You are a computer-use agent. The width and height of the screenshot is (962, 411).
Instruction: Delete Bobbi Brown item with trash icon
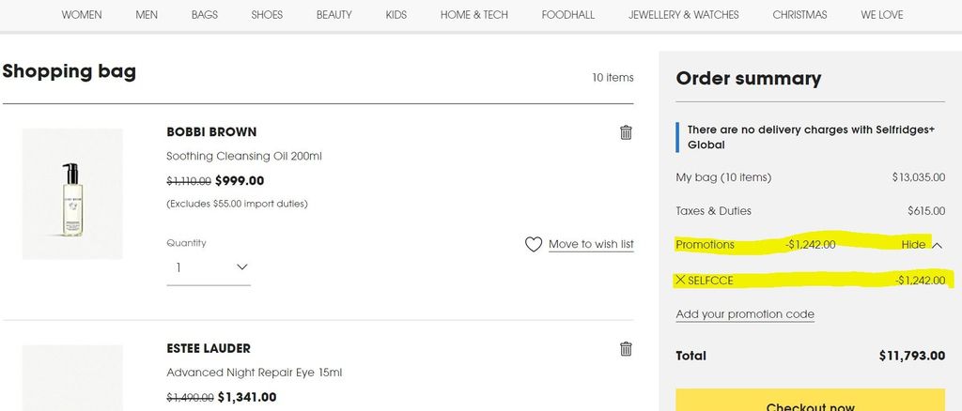(626, 132)
